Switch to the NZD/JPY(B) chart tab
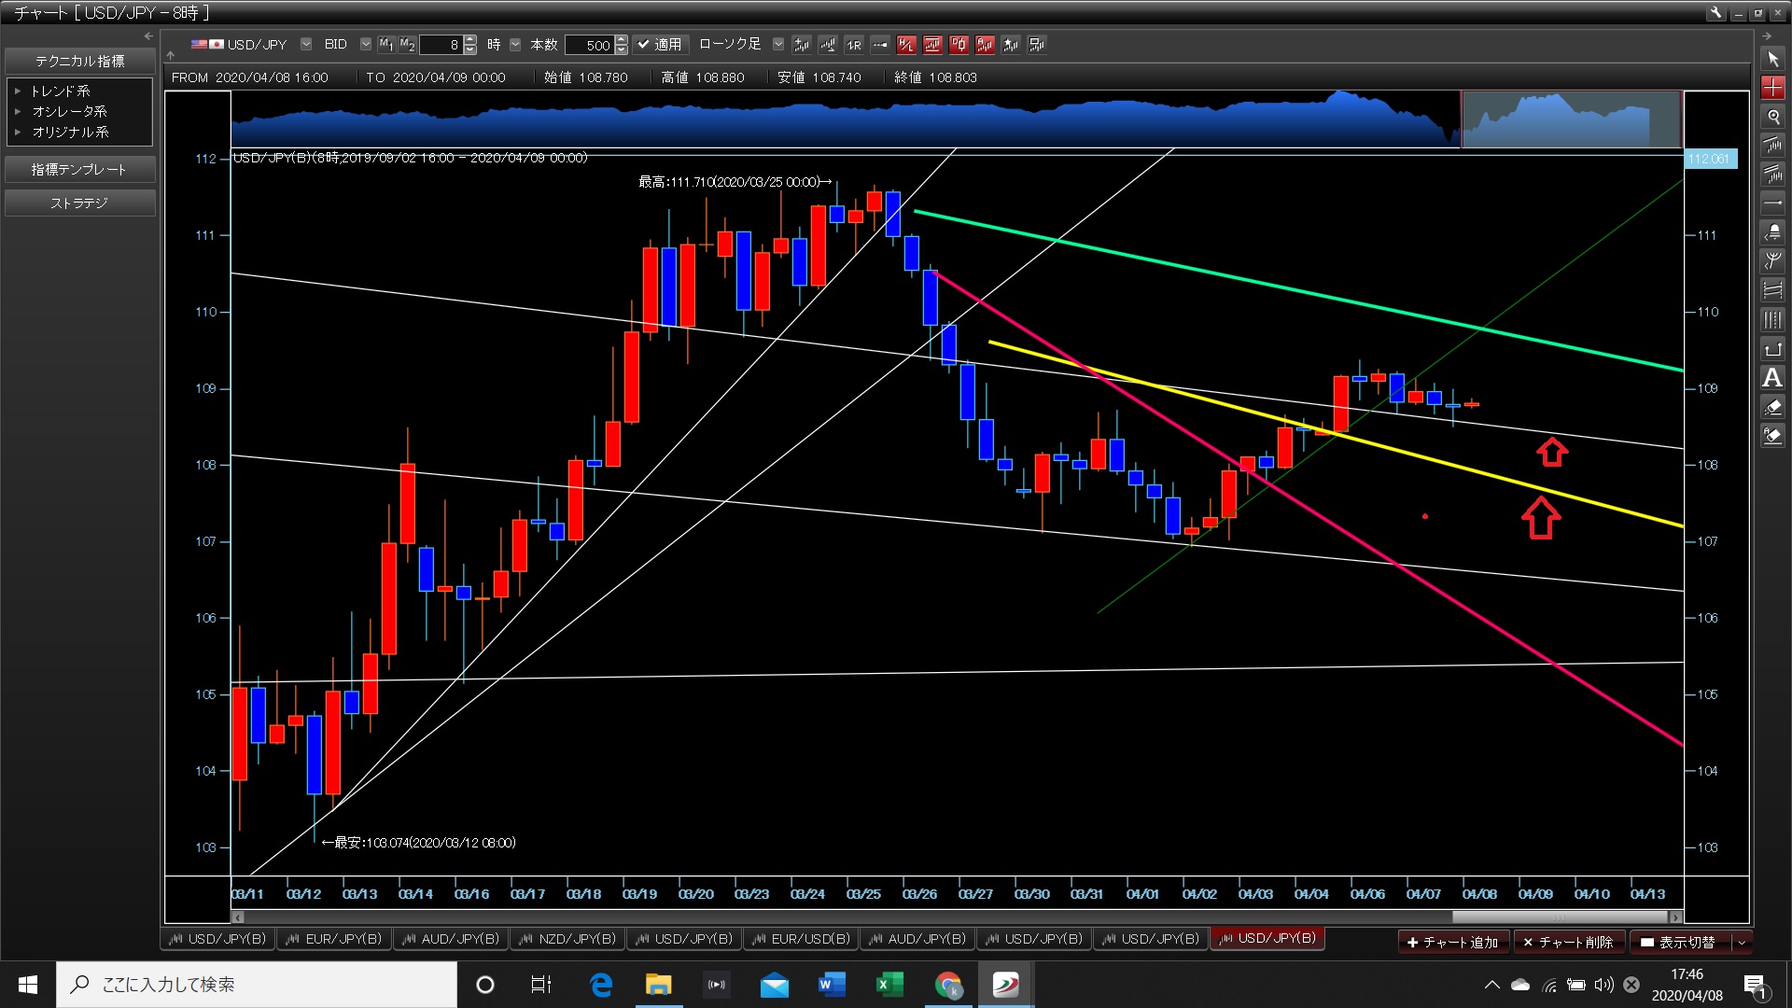Image resolution: width=1792 pixels, height=1008 pixels. click(x=567, y=939)
